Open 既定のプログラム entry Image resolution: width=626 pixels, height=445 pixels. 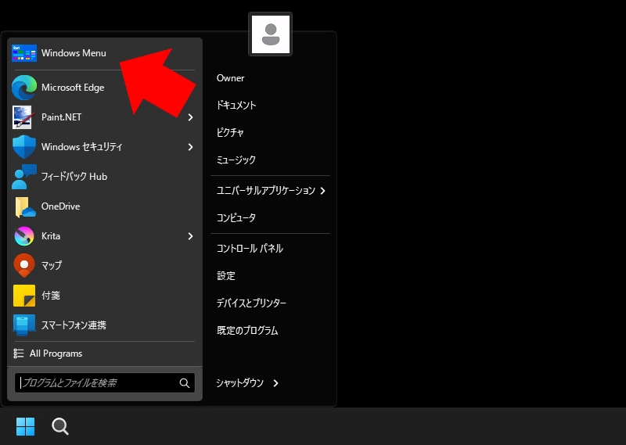coord(247,331)
